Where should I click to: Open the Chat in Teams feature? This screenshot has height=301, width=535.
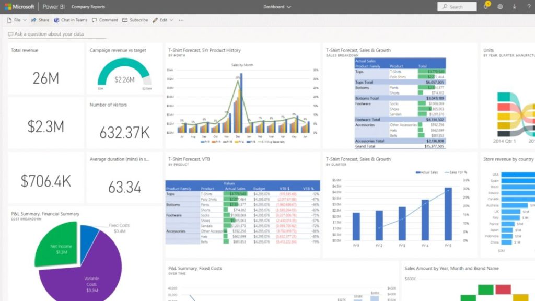click(70, 20)
